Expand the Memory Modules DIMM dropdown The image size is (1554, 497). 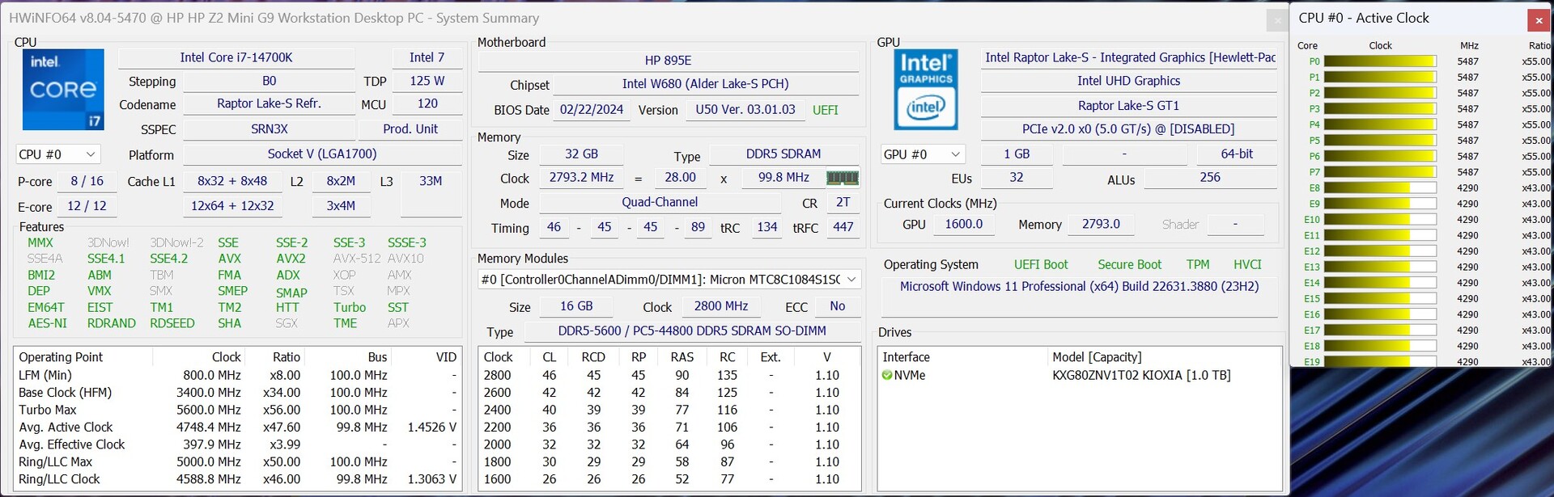click(669, 280)
